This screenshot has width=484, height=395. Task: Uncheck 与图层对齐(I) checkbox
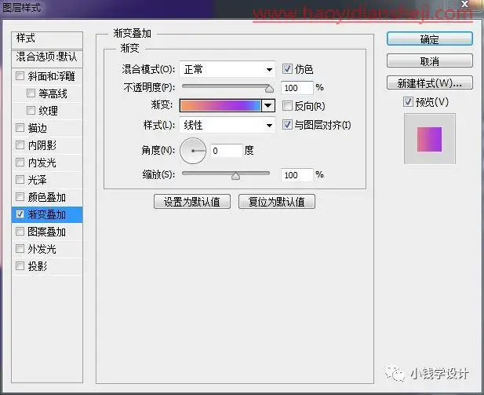[x=287, y=125]
